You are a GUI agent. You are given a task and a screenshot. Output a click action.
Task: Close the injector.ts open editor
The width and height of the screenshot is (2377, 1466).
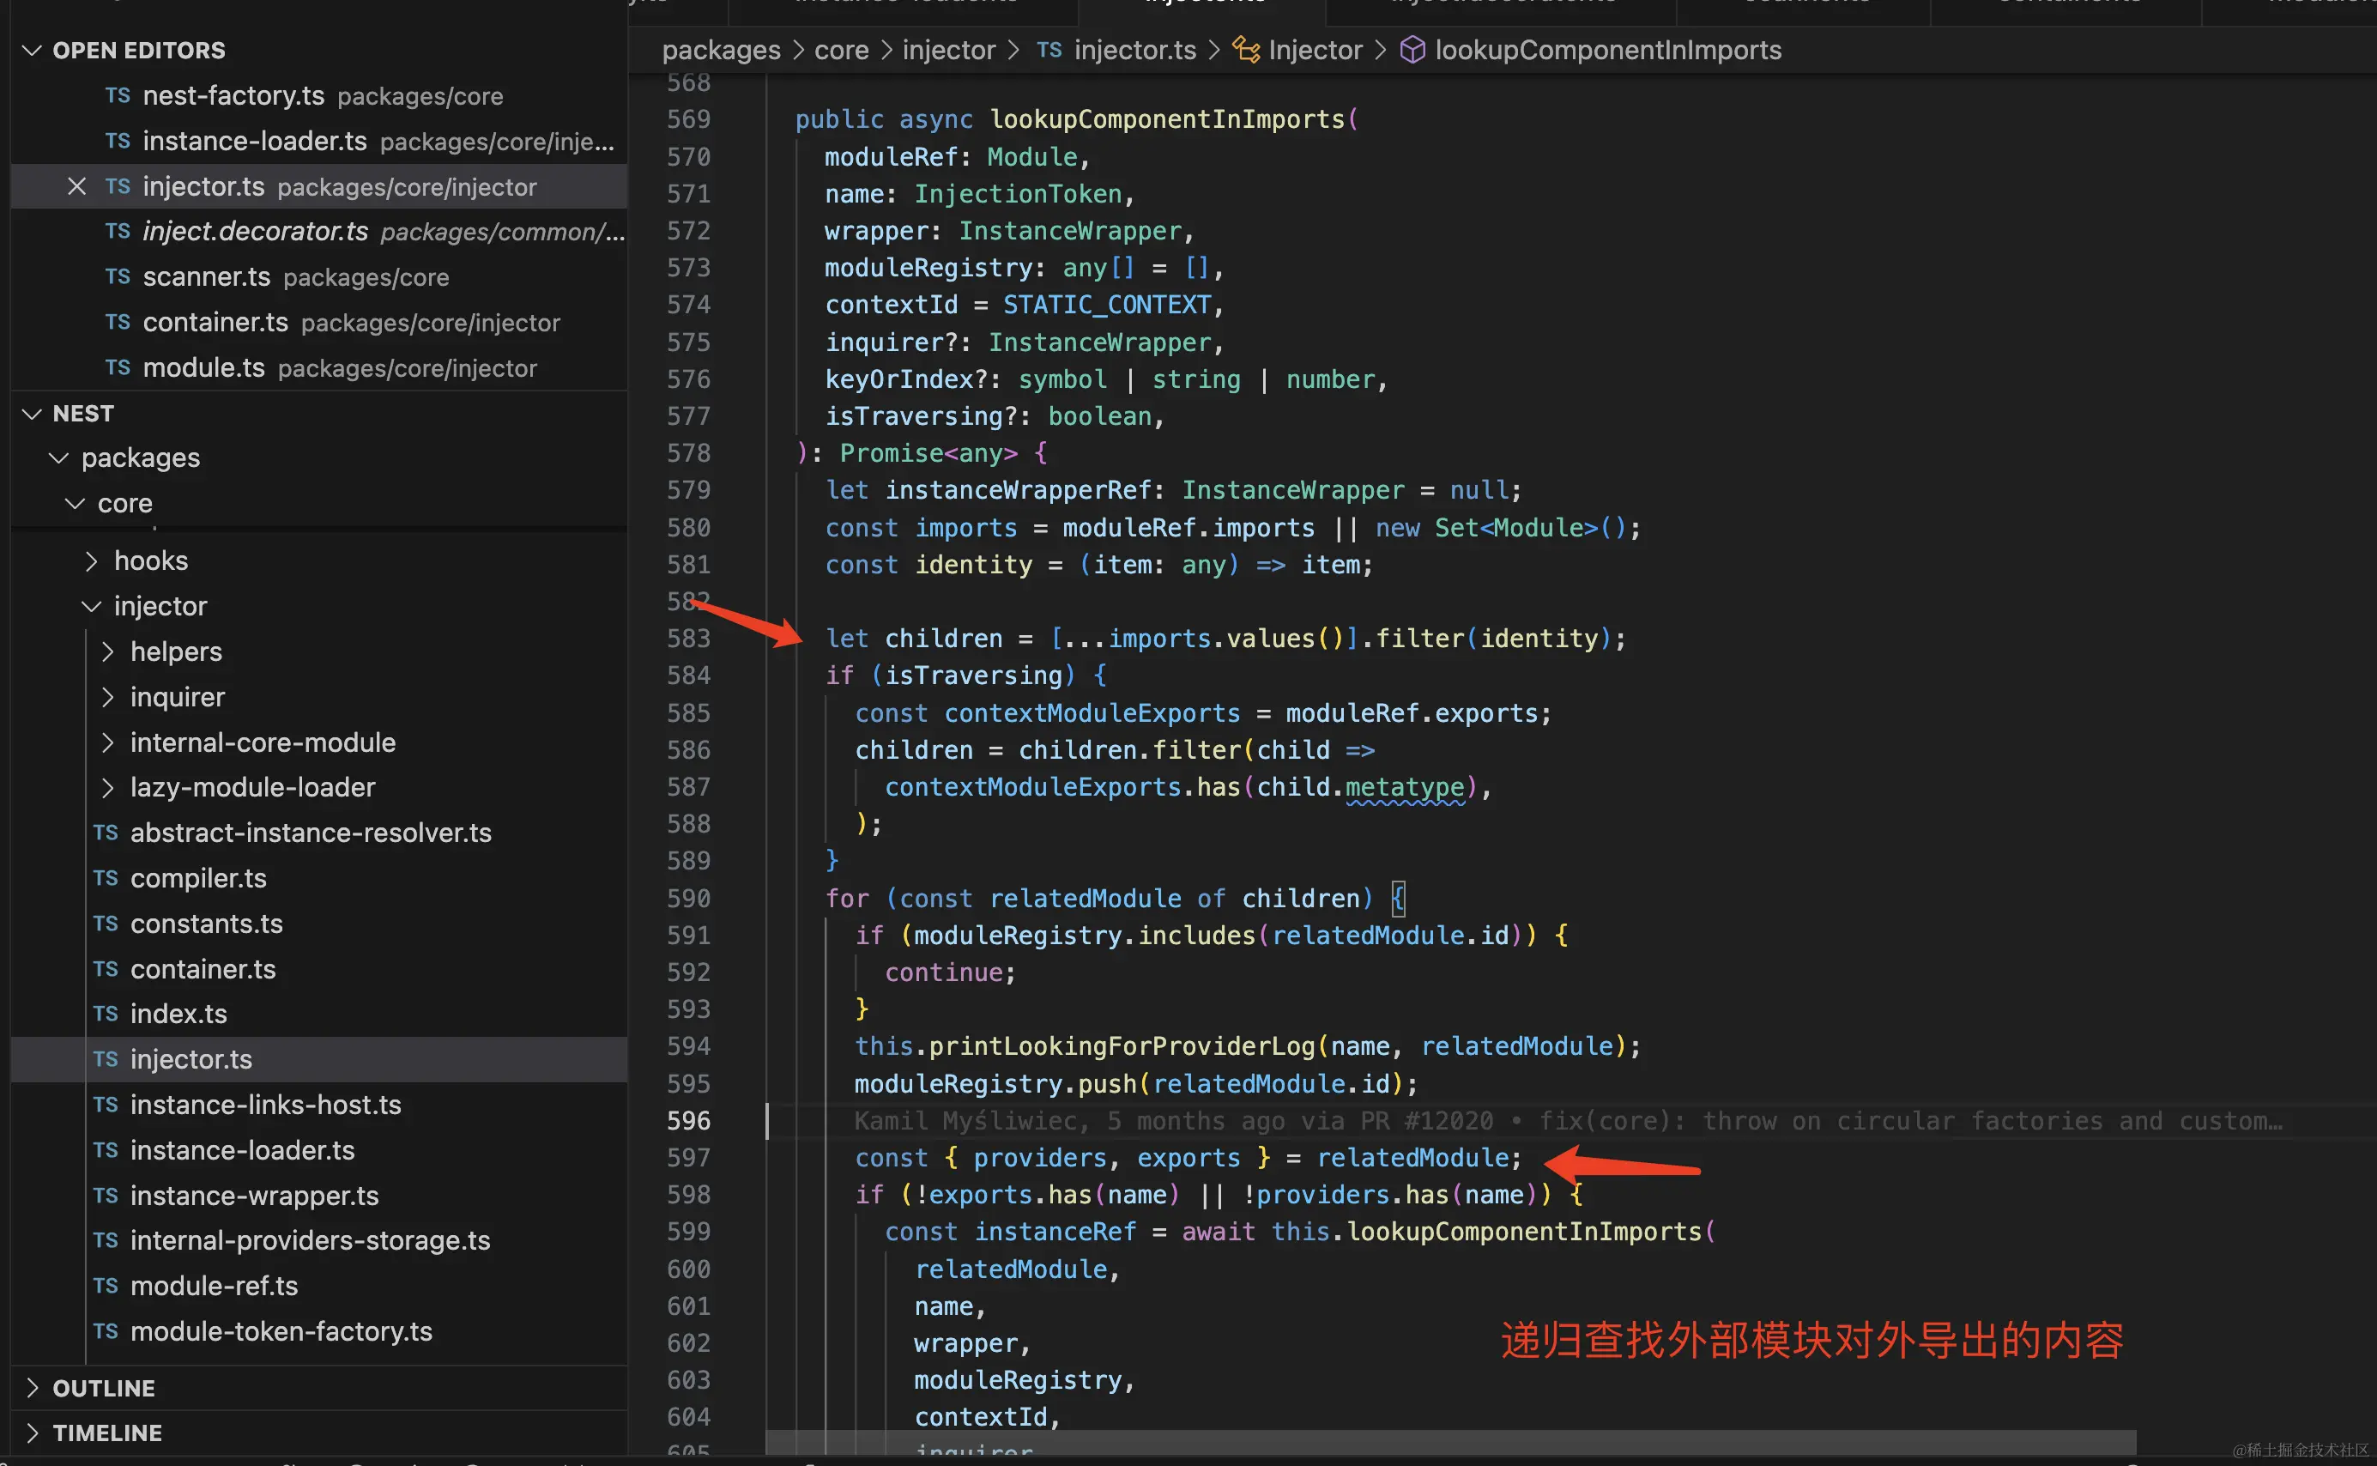[x=76, y=186]
